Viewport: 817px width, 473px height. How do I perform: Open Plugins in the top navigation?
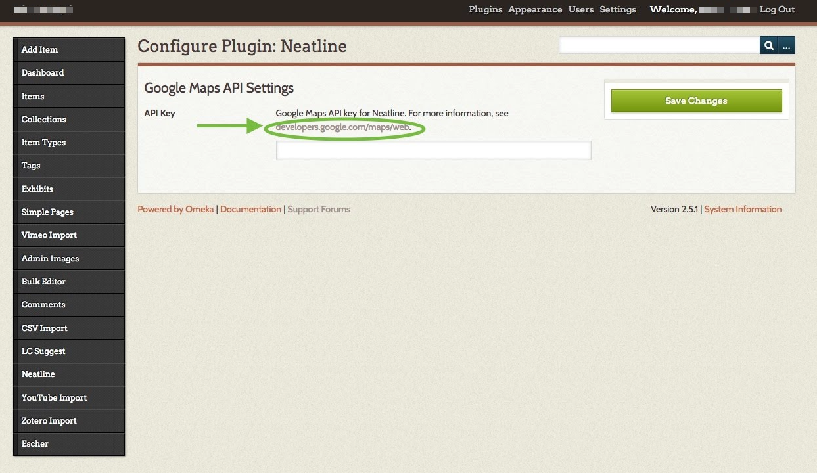486,9
